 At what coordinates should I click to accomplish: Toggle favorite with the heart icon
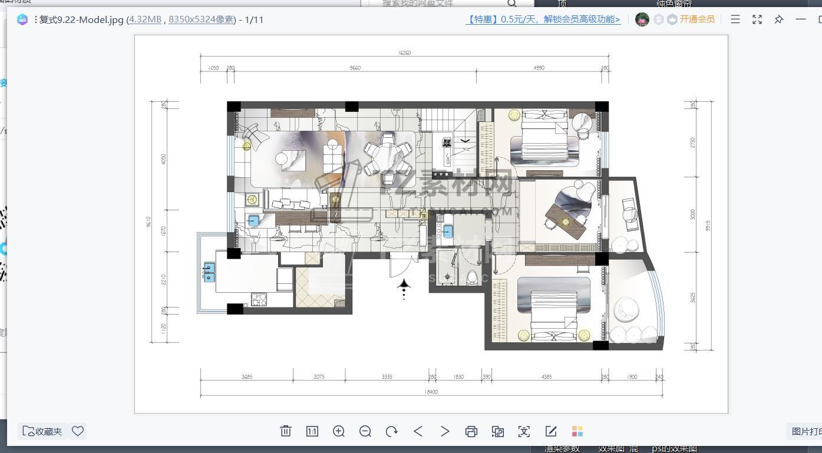click(78, 431)
